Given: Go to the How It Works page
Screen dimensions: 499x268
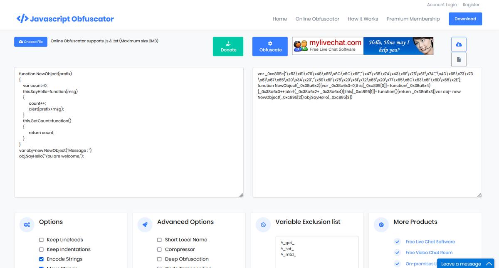Looking at the screenshot, I should [363, 19].
